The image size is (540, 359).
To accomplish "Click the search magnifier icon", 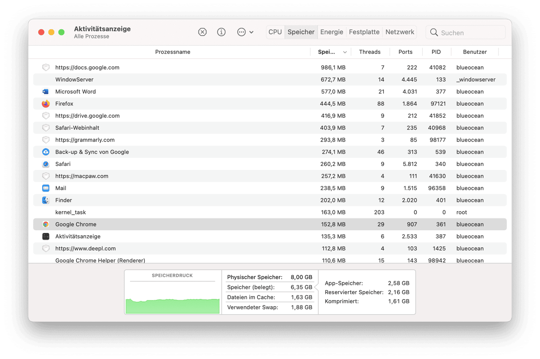I will (x=434, y=32).
